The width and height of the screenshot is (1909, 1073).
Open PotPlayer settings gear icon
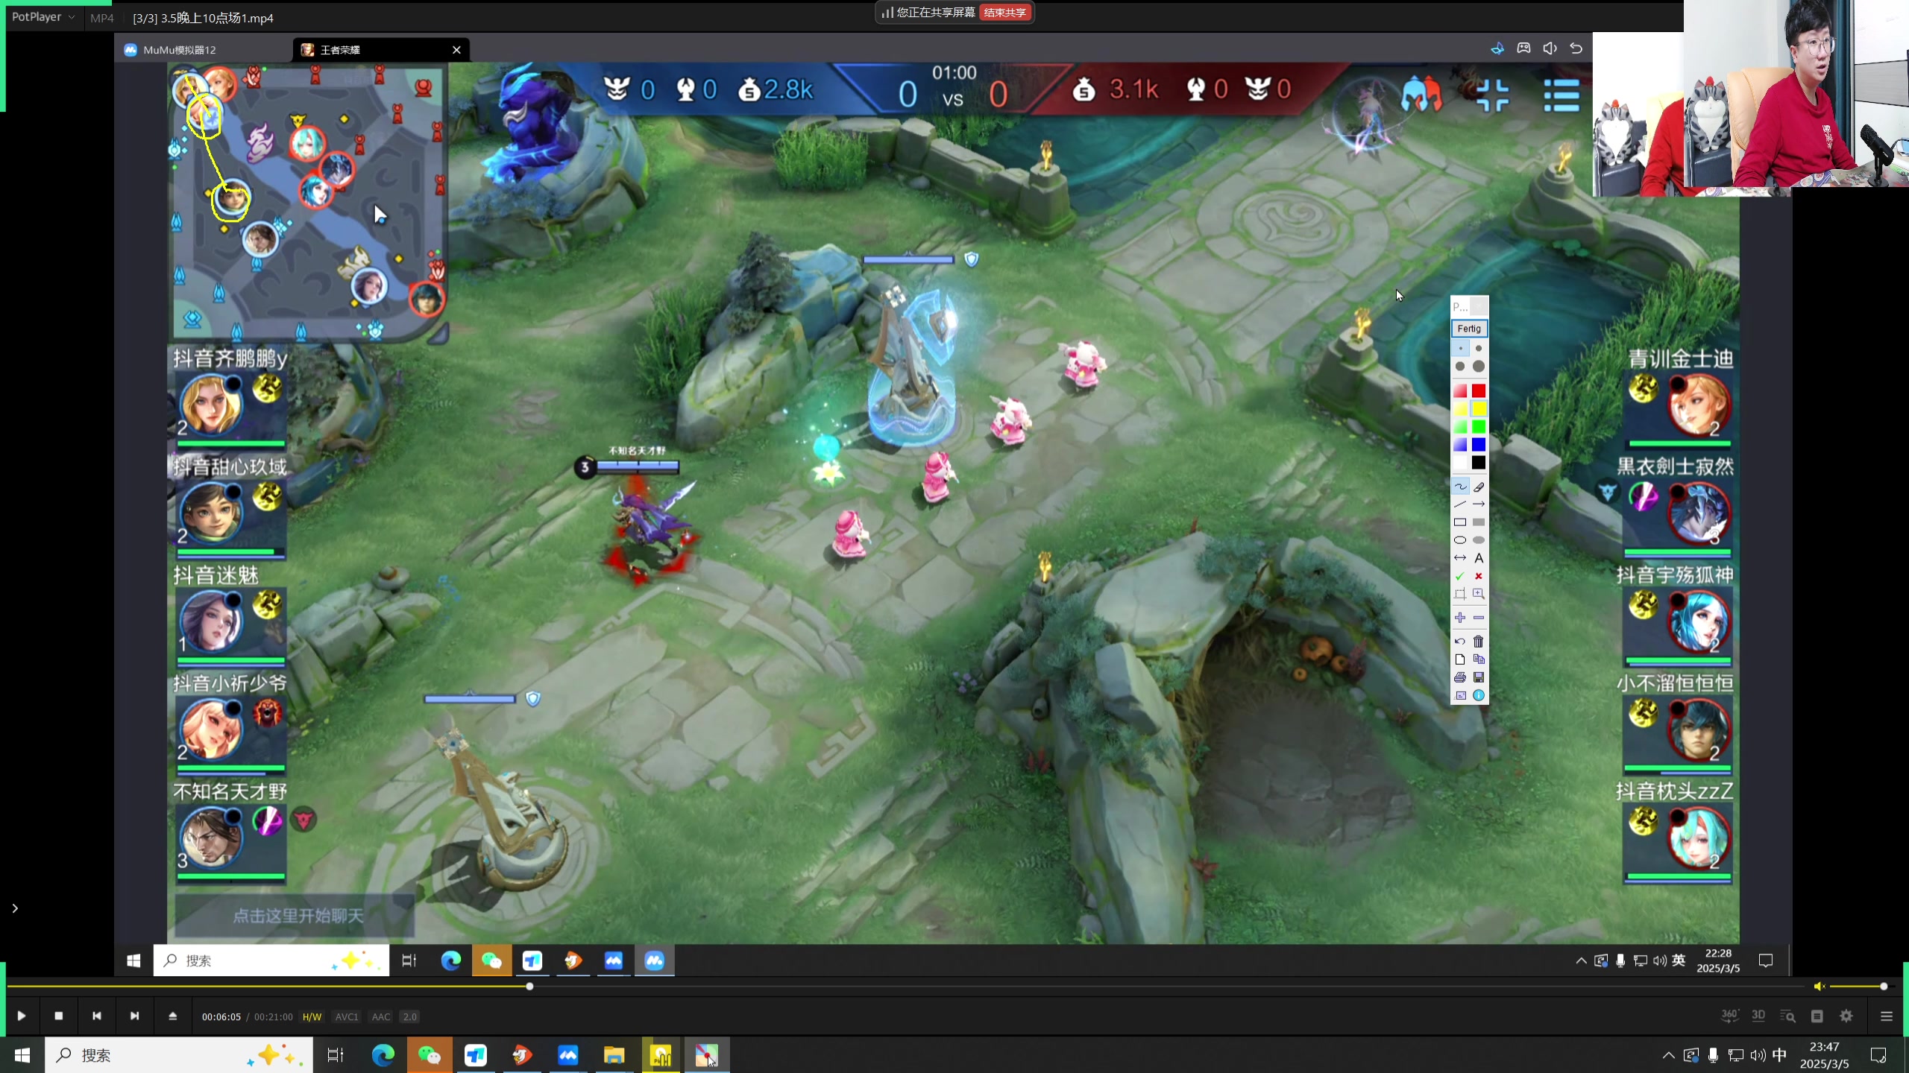(1846, 1016)
